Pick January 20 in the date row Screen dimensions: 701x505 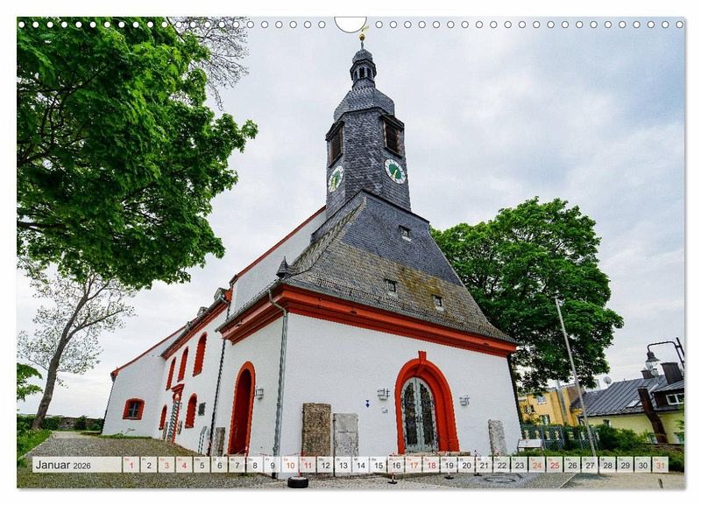467,465
